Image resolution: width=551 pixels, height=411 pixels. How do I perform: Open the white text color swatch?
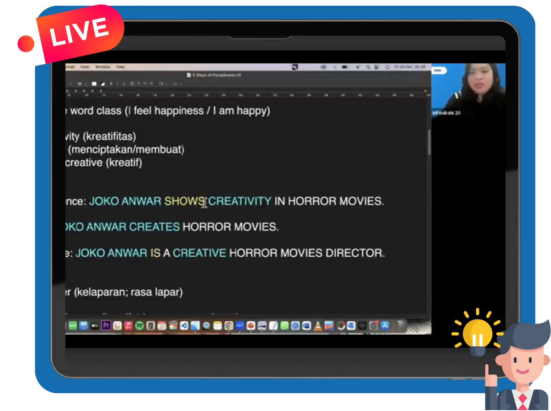94,84
